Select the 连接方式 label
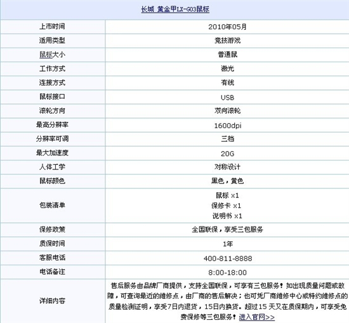Viewport: 349px width, 323px height. coord(52,82)
